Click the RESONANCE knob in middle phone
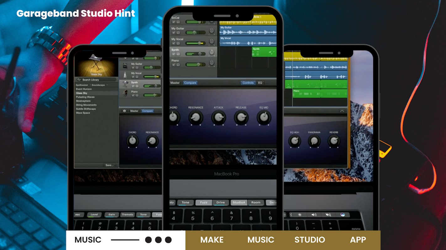 (x=196, y=118)
